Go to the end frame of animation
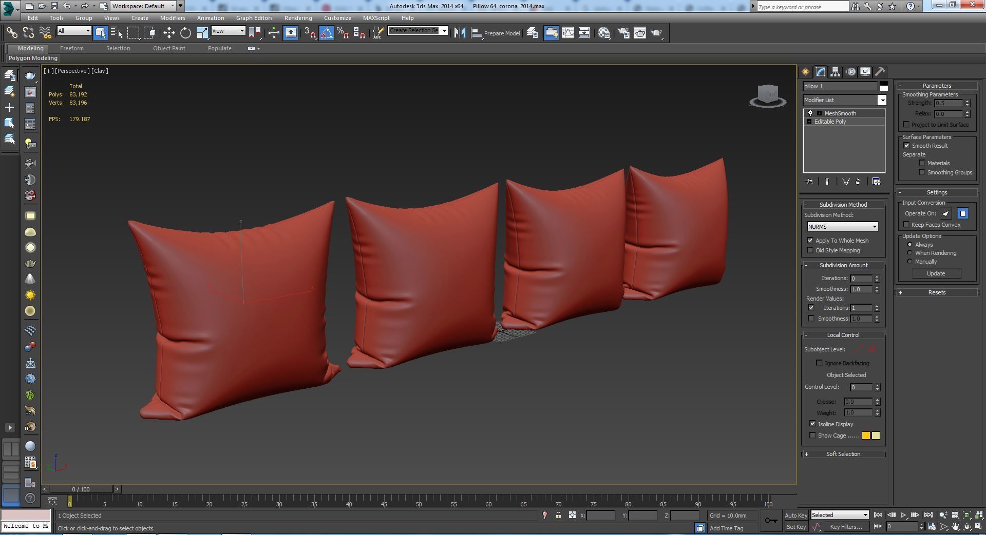The height and width of the screenshot is (535, 986). point(928,515)
